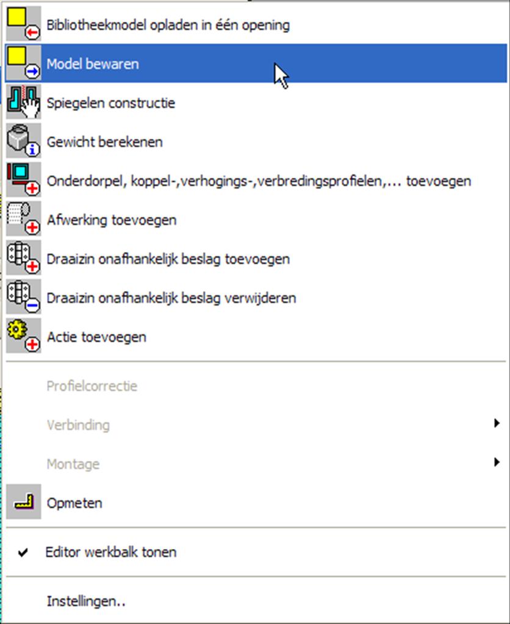Choose Onderdorpel, koppel-, verhogingsprofielen toevoegen
Image resolution: width=510 pixels, height=624 pixels.
tap(256, 181)
